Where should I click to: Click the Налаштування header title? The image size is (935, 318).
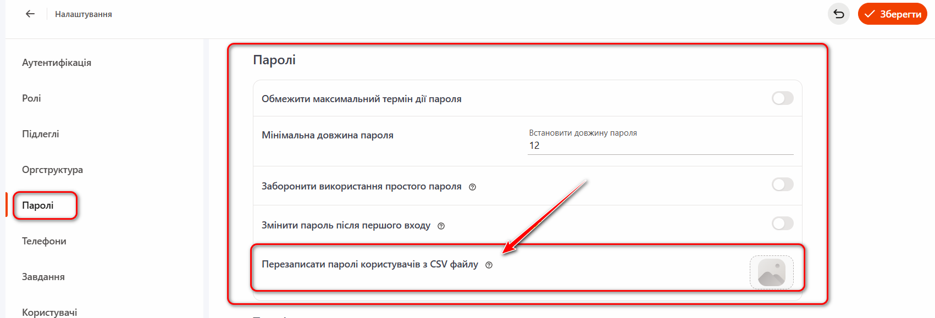pos(84,14)
